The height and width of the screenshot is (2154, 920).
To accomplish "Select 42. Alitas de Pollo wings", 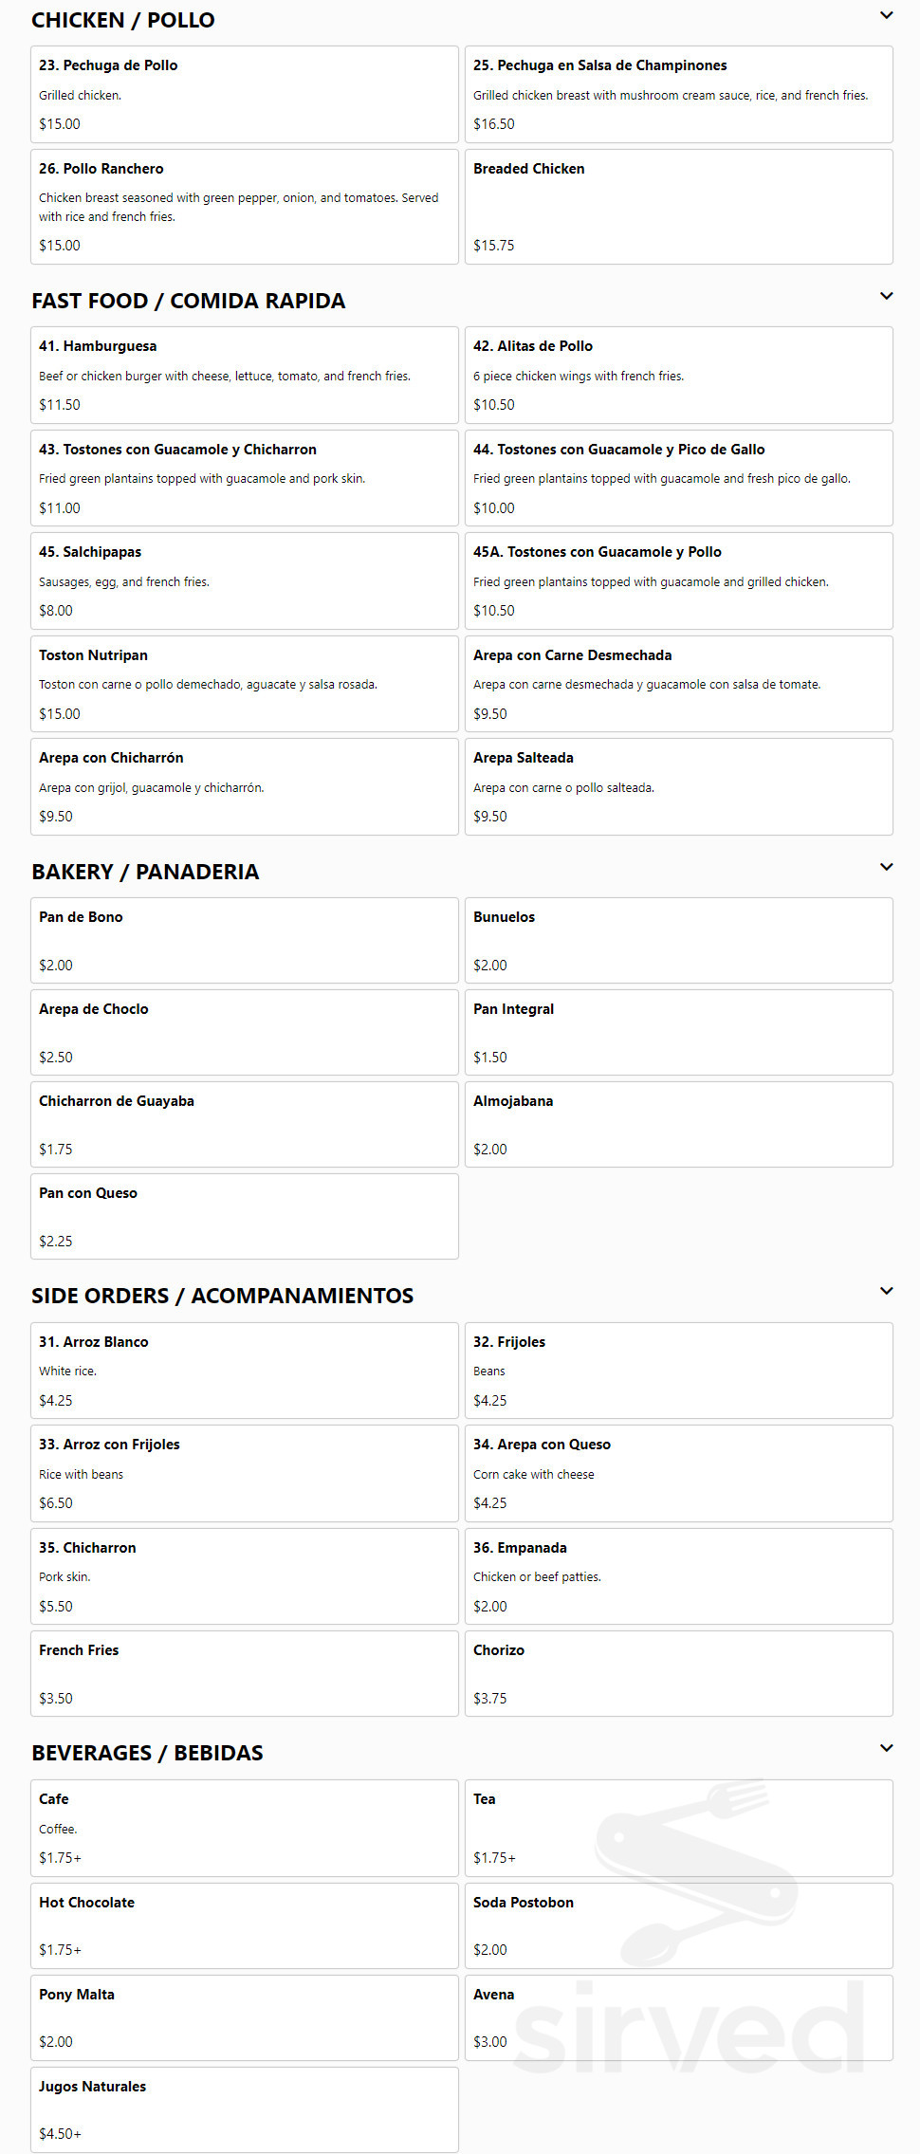I will tap(679, 376).
